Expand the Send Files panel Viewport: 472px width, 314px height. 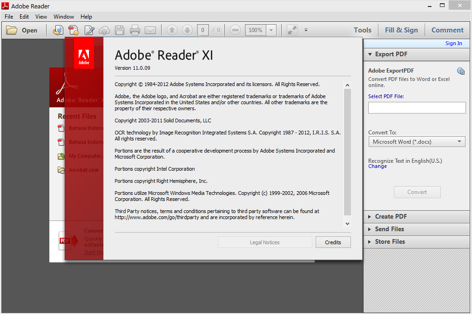[x=370, y=229]
